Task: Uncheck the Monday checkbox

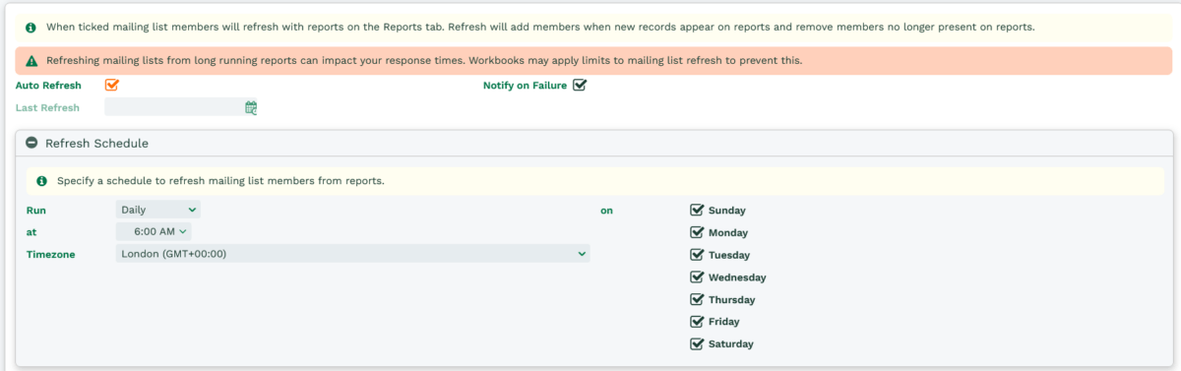Action: click(697, 232)
